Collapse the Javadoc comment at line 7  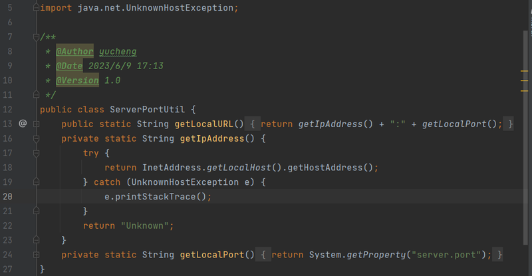click(x=37, y=37)
